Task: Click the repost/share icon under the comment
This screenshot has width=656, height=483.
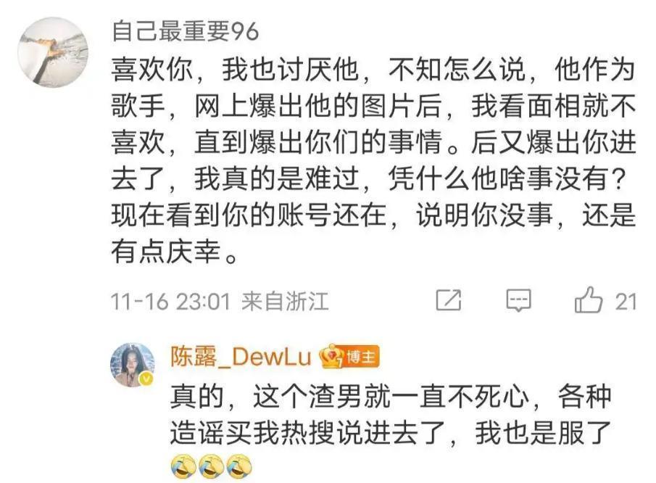Action: click(x=449, y=300)
